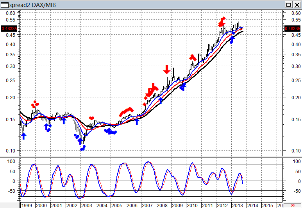Click the blue up arrow signal in 2013

232,39
